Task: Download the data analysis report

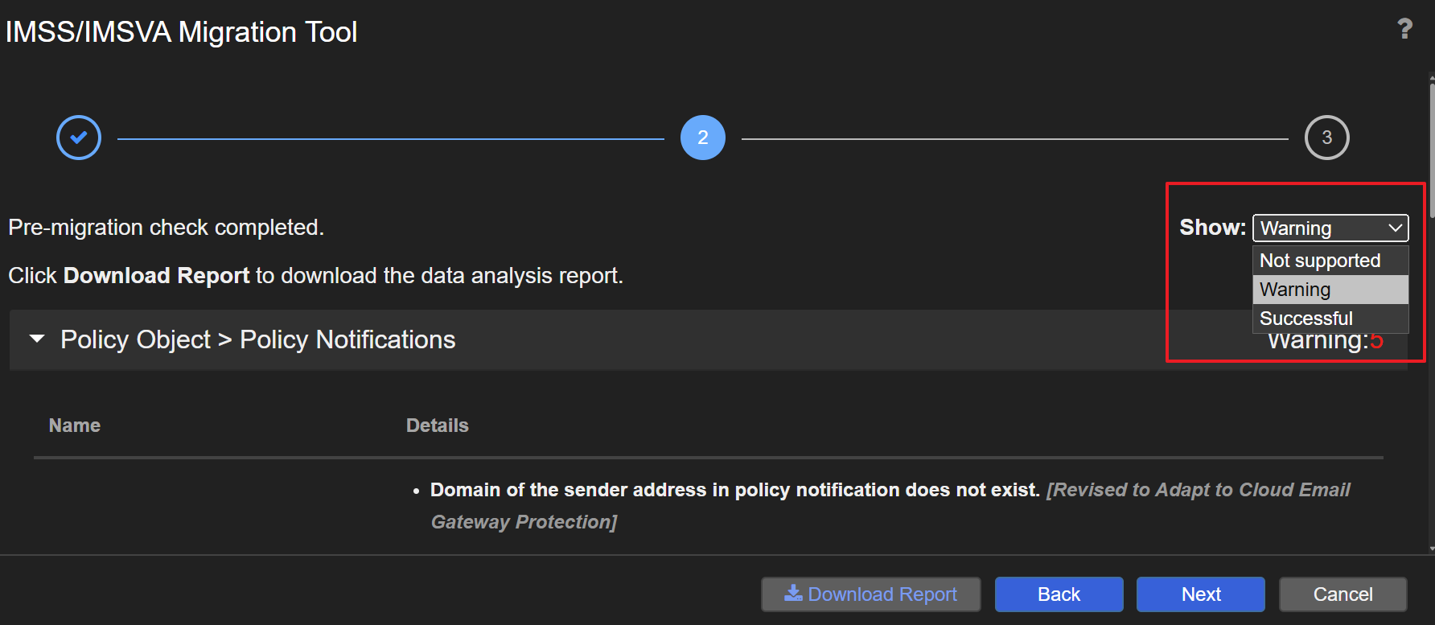Action: click(x=870, y=594)
